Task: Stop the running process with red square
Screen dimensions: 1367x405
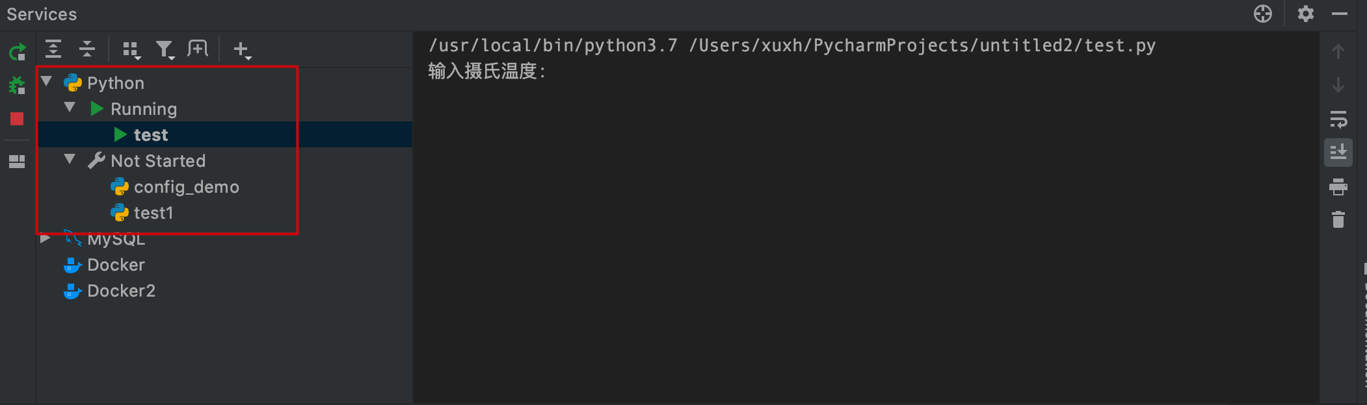Action: pyautogui.click(x=17, y=119)
